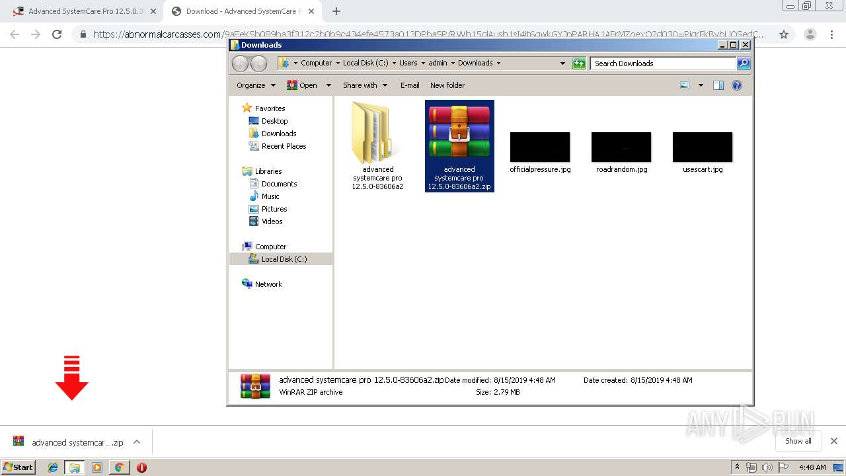
Task: Close the Advanced SystemCare Pro 12.5.0 tab
Action: [x=153, y=11]
